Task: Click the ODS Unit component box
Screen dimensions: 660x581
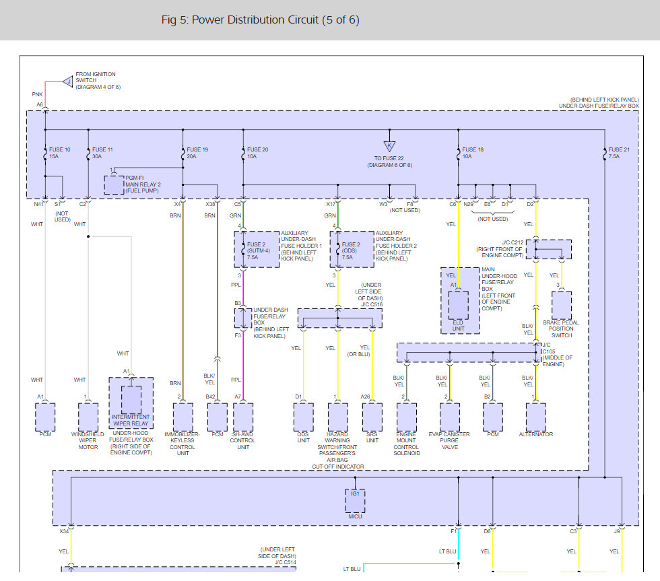Action: 304,417
